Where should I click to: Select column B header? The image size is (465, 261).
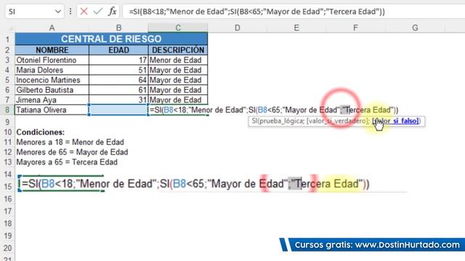click(118, 28)
